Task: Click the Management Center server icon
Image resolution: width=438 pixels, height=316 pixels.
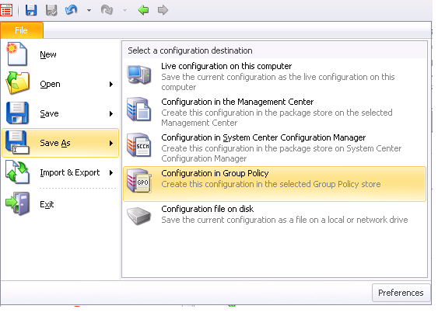Action: [139, 109]
